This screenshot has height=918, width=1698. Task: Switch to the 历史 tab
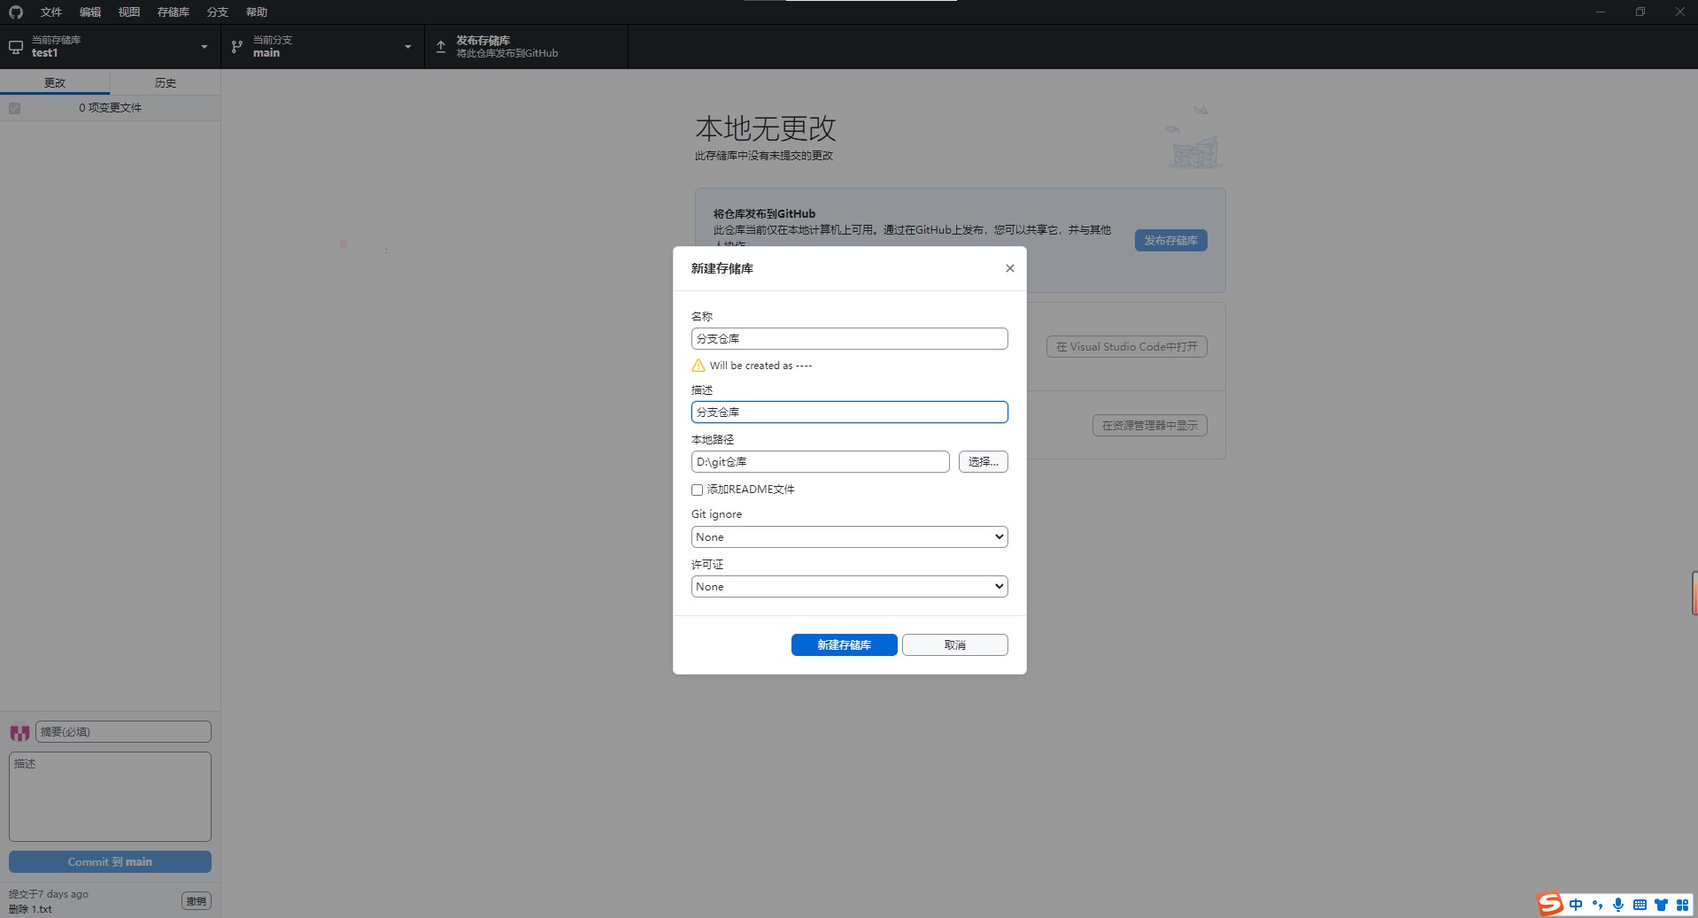(x=166, y=82)
